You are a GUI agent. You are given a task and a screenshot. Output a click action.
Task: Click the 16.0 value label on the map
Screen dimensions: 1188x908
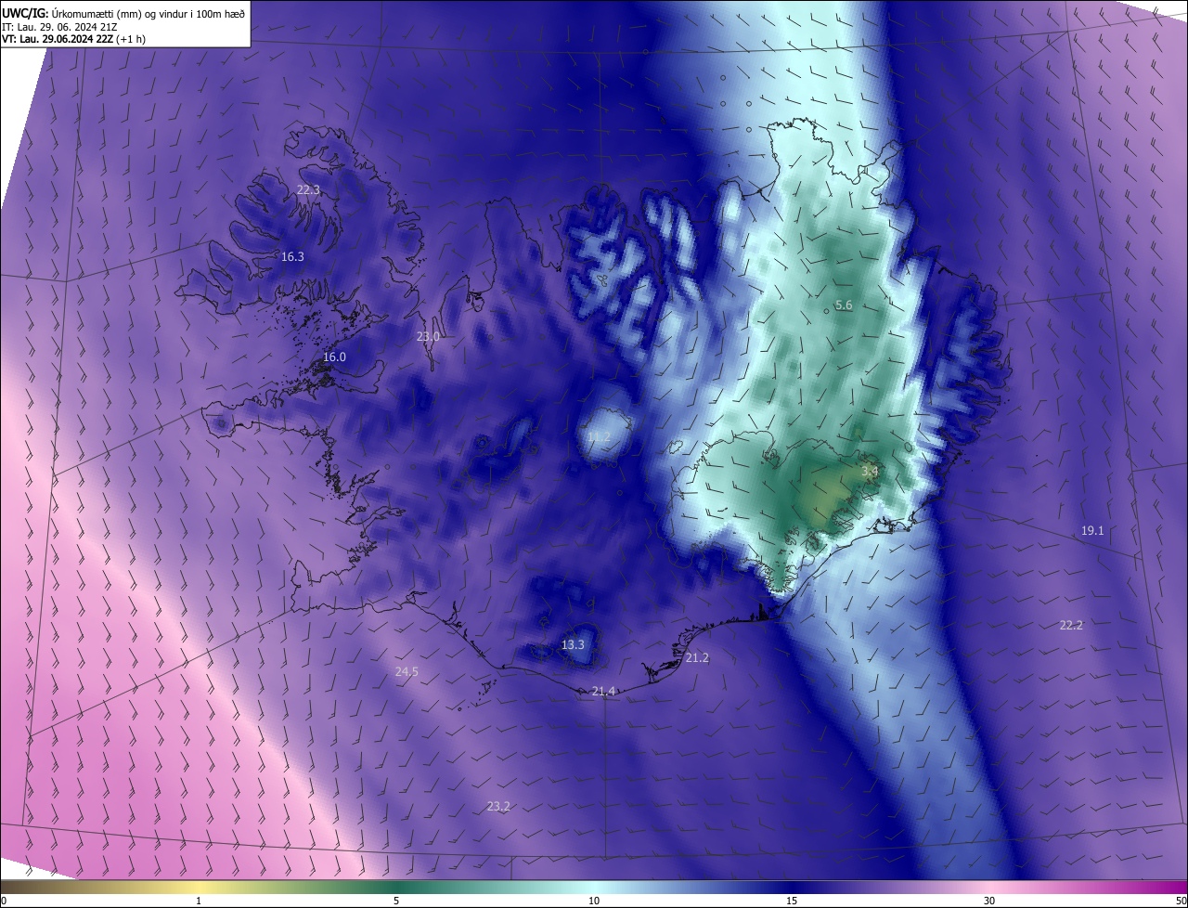pyautogui.click(x=334, y=357)
